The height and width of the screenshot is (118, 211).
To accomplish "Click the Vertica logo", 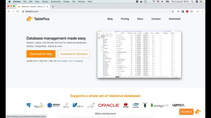I will point(178,105).
